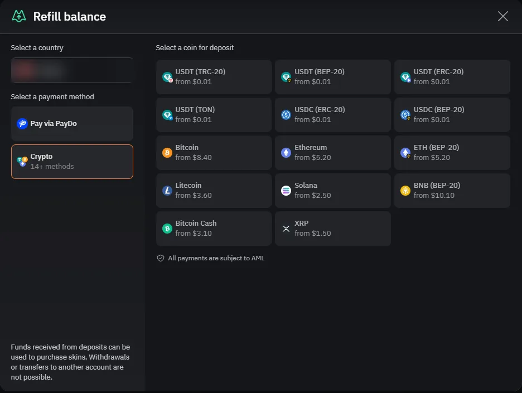Choose USDT (TRC-20) for deposit
Screen dimensions: 522x393
pos(214,77)
